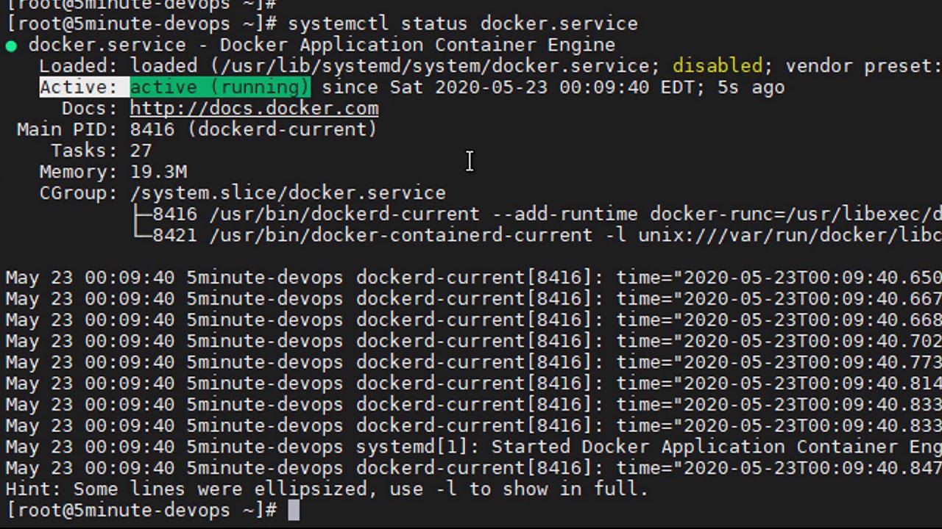Click 'Docker Application Container Engine' description
Viewport: 942px width, 529px height.
[417, 45]
